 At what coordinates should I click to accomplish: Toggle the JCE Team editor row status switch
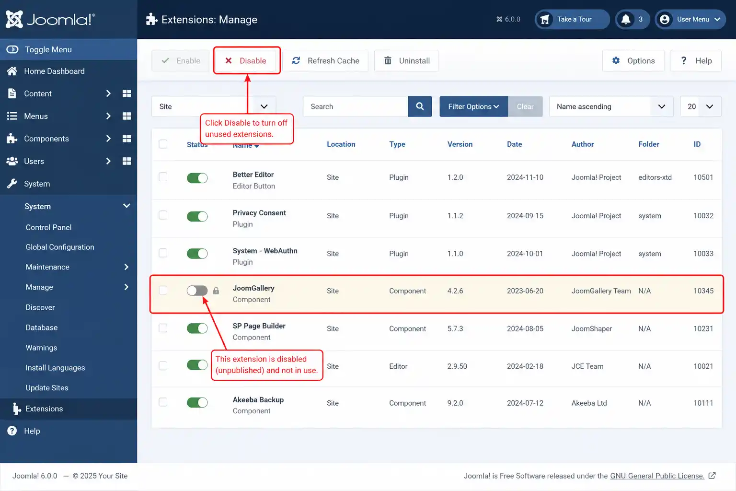(197, 365)
